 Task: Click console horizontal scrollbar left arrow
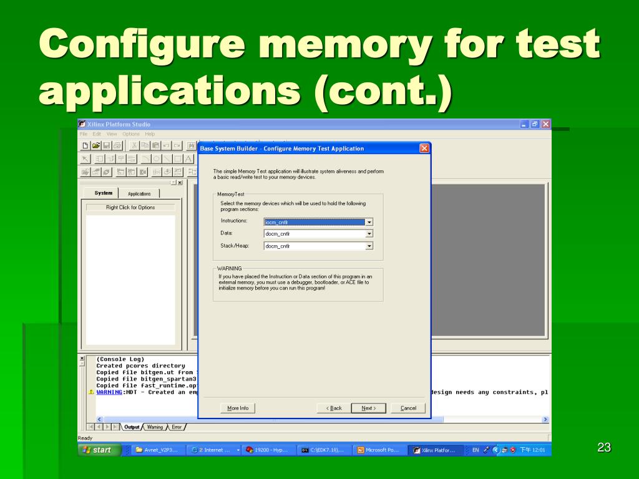(99, 419)
